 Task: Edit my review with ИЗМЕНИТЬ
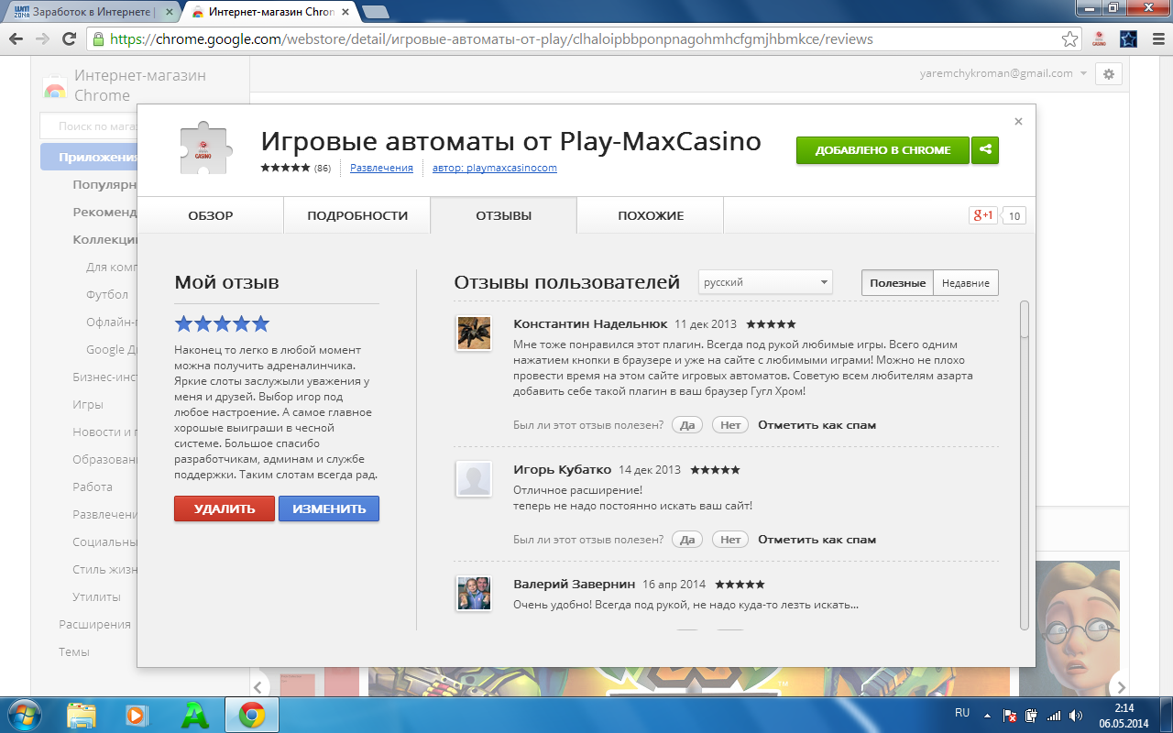pos(329,509)
